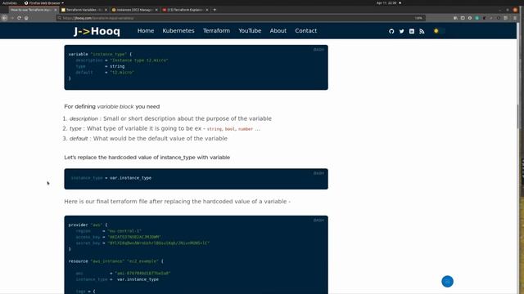Click the 'description' list item text
Screen dimensions: 524x294
pos(170,118)
